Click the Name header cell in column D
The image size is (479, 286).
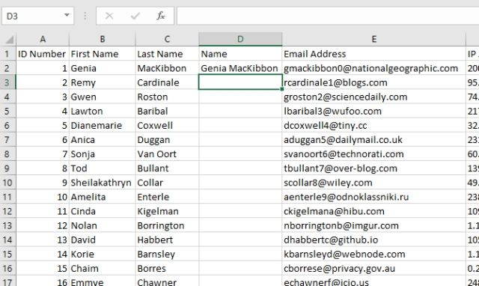coord(240,54)
